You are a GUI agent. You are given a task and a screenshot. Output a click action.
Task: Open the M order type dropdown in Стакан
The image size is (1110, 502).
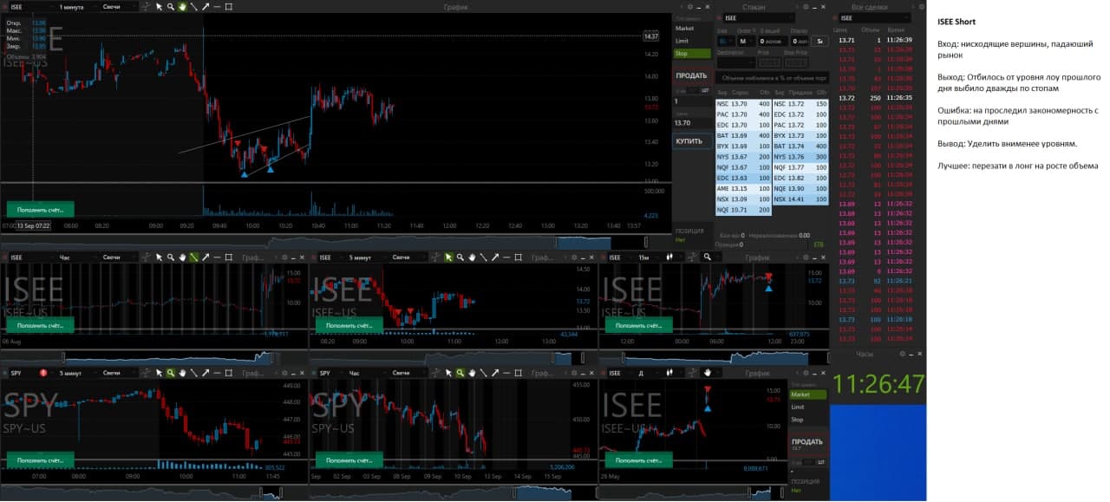(747, 41)
